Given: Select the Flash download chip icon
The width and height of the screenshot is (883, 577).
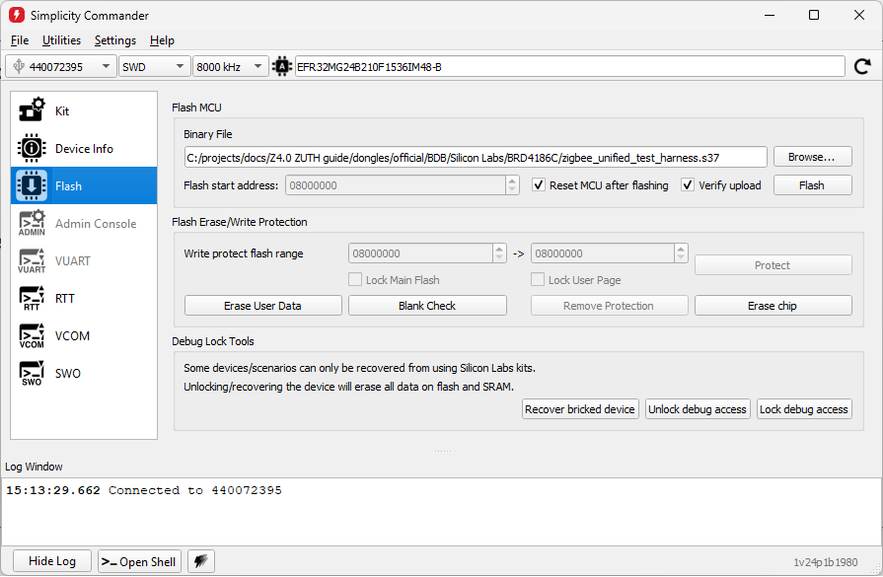Looking at the screenshot, I should coord(32,185).
